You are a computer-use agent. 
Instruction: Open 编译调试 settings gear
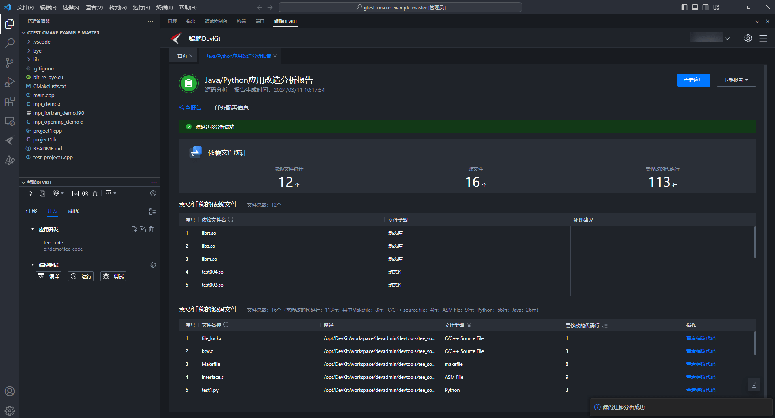pos(153,265)
